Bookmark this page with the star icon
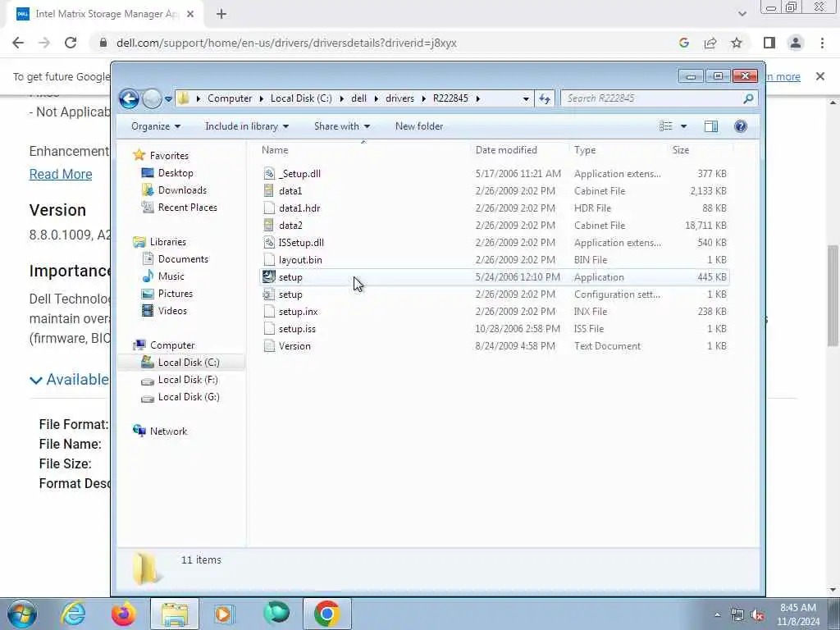This screenshot has width=840, height=630. pos(737,43)
